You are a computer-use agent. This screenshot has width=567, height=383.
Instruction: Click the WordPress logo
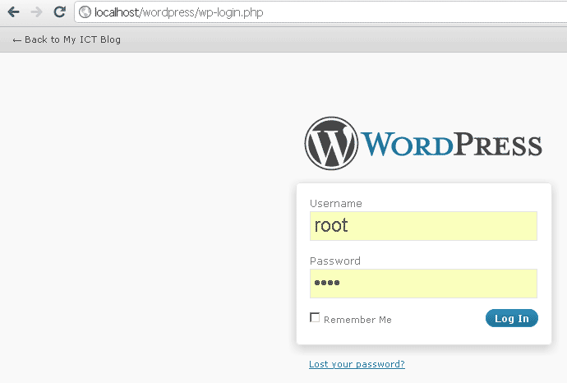click(423, 144)
